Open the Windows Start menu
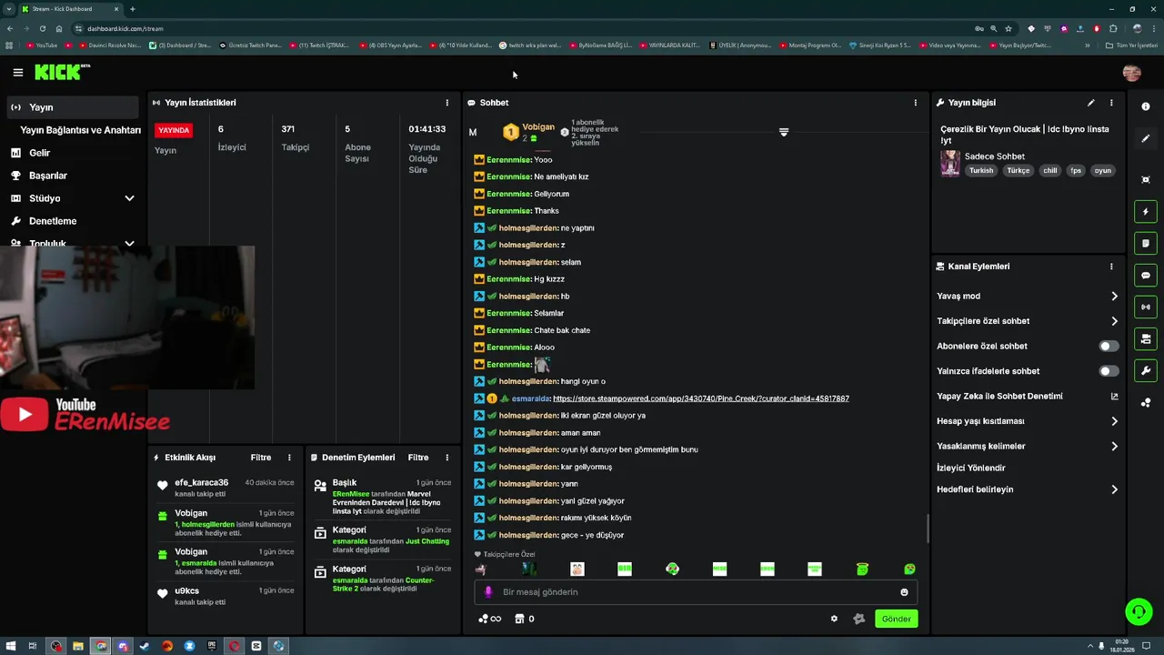Viewport: 1164px width, 655px height. coord(11,646)
